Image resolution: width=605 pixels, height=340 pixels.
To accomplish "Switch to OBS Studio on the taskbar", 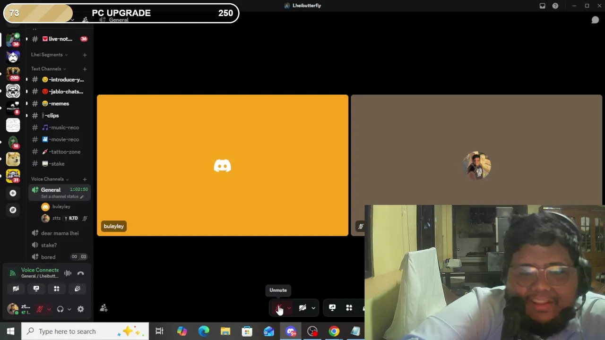I will point(312,331).
